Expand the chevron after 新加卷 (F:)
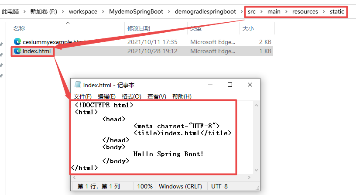The width and height of the screenshot is (356, 195). tap(63, 12)
